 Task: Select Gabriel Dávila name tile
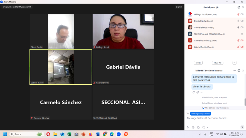[123, 67]
